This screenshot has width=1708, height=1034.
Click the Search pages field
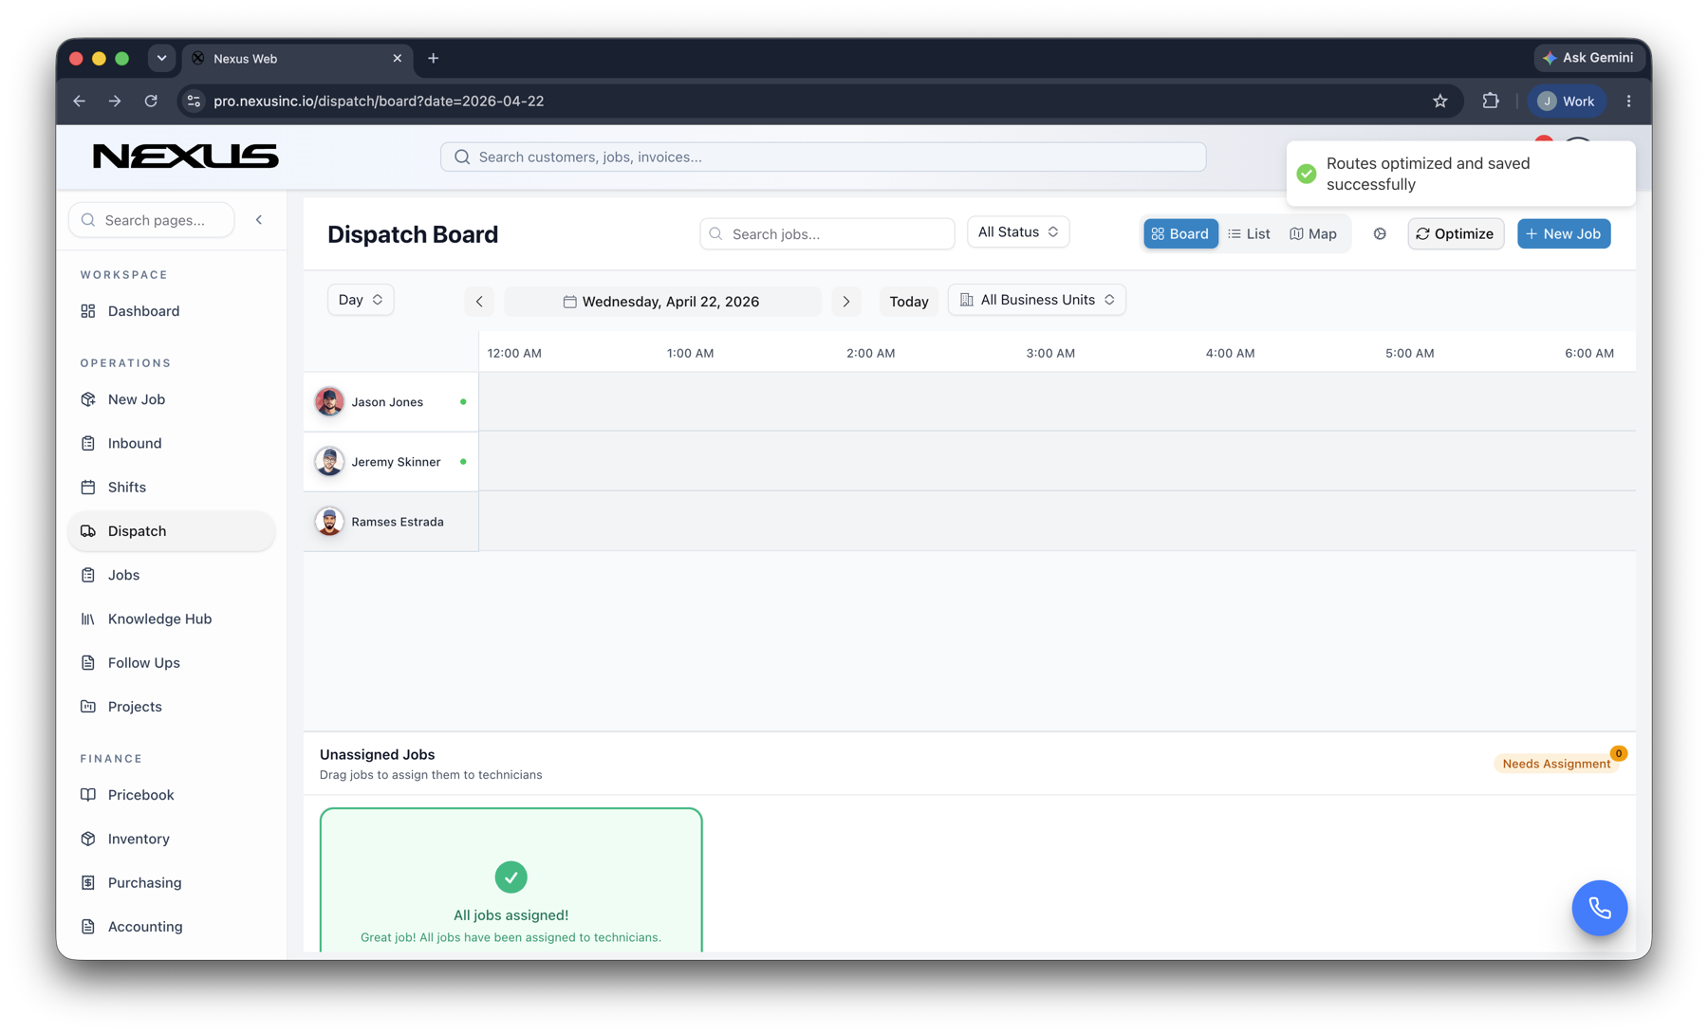[152, 220]
